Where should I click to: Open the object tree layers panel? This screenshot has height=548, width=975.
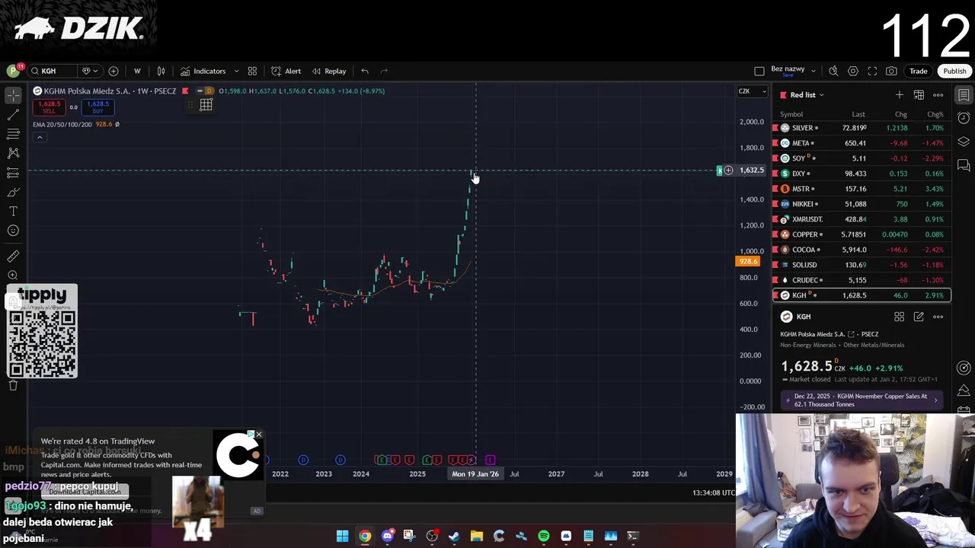[964, 142]
